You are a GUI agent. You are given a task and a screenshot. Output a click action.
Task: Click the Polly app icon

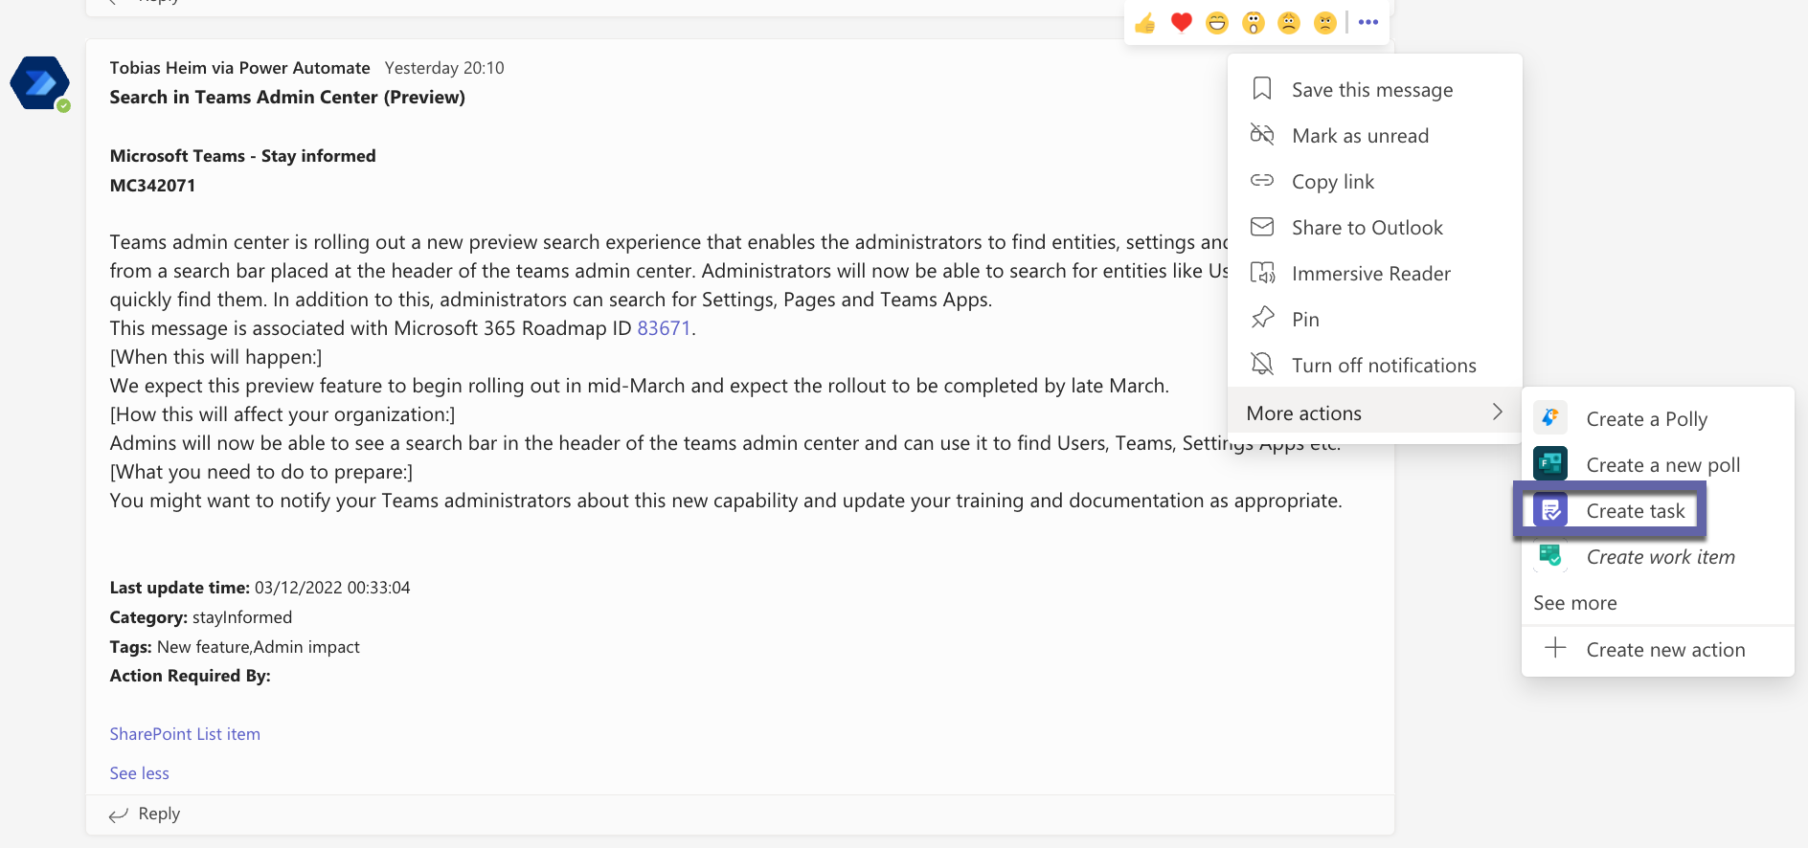(1550, 418)
